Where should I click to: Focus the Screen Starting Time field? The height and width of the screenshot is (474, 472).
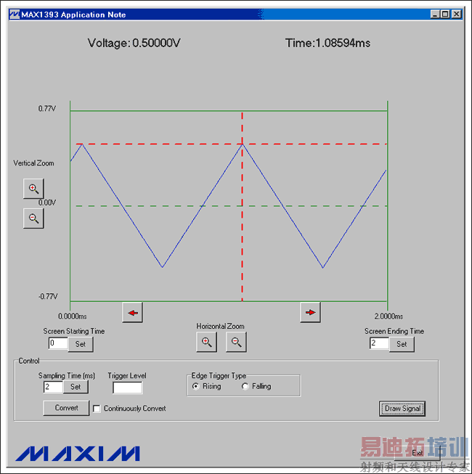point(58,343)
